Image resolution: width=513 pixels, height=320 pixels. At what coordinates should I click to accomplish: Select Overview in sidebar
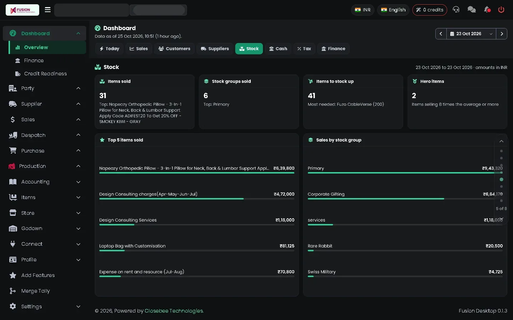[x=47, y=47]
